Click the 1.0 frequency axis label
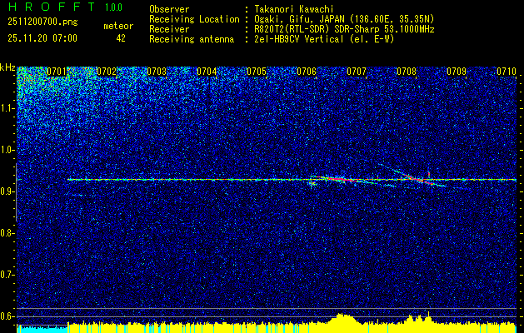The width and height of the screenshot is (524, 333). (7, 150)
